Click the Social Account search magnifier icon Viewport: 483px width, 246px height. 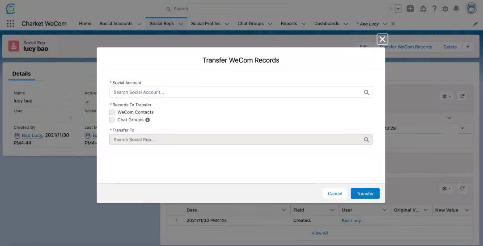click(x=366, y=93)
